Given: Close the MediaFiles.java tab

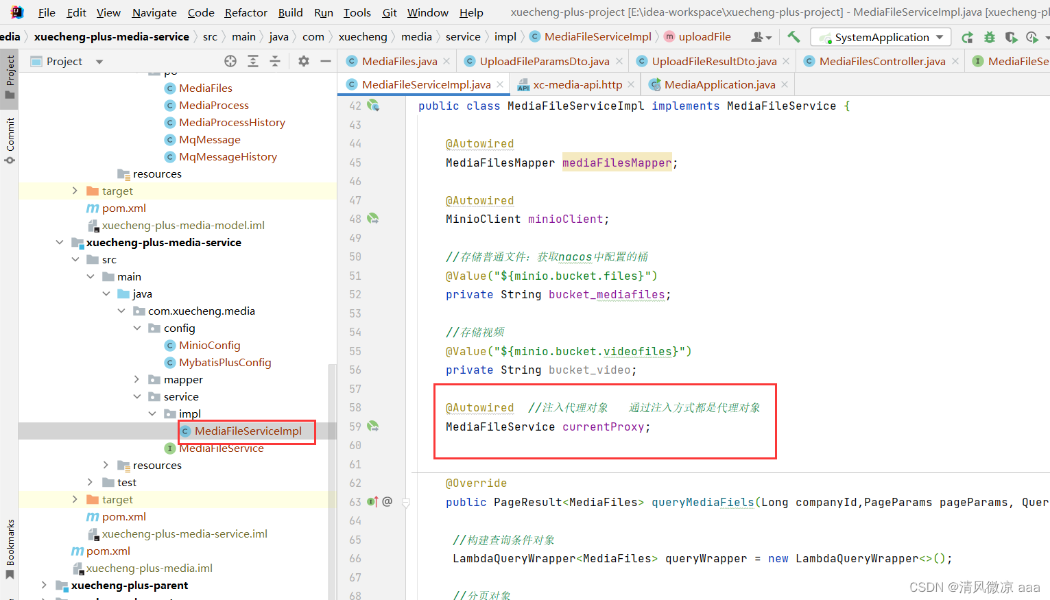Looking at the screenshot, I should [x=446, y=61].
